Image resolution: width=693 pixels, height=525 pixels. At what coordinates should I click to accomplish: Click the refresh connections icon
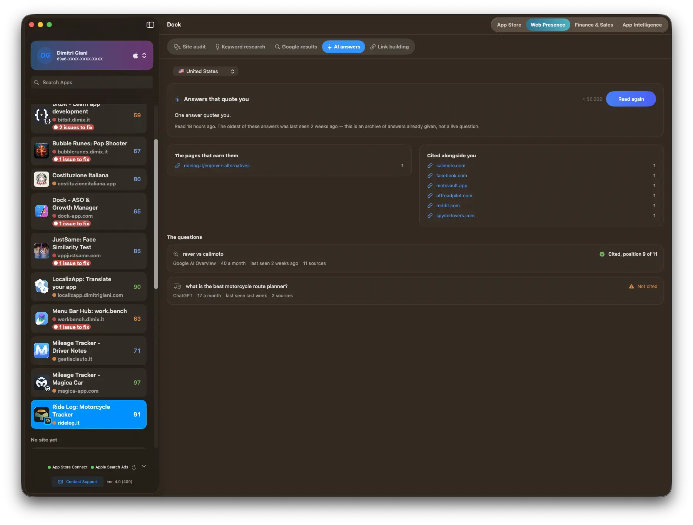coord(134,467)
